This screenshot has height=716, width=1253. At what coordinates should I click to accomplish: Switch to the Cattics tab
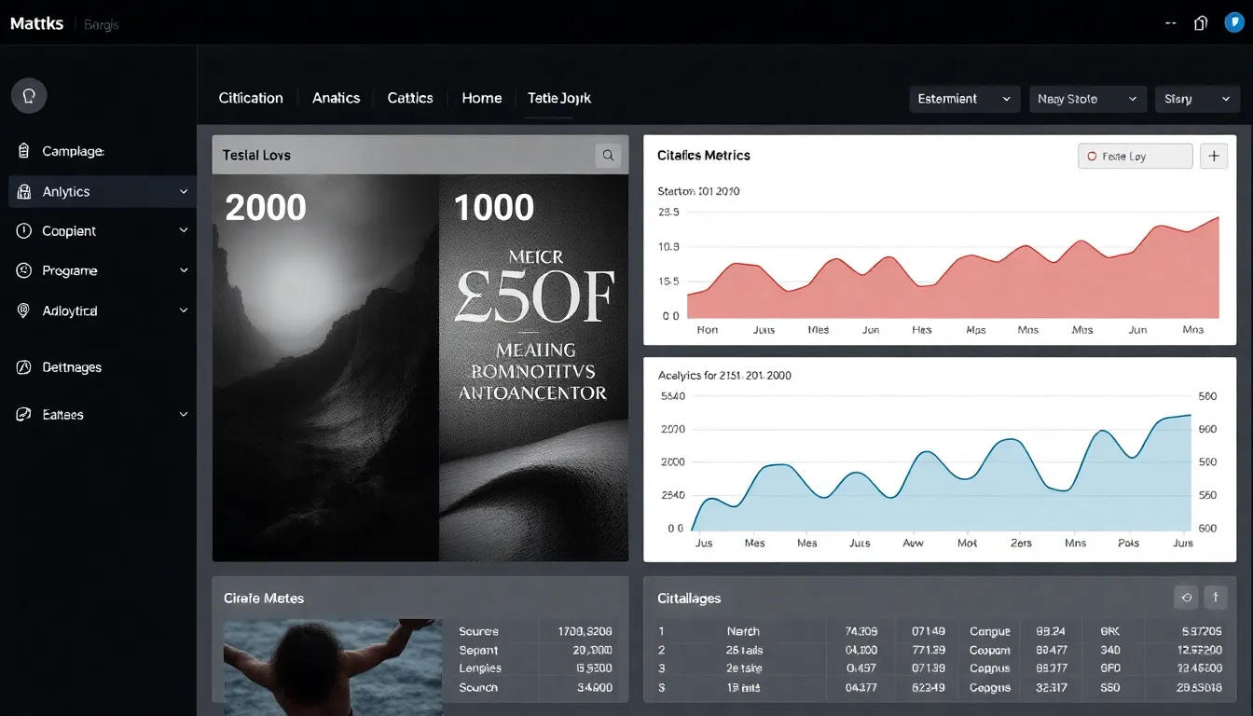(x=410, y=98)
